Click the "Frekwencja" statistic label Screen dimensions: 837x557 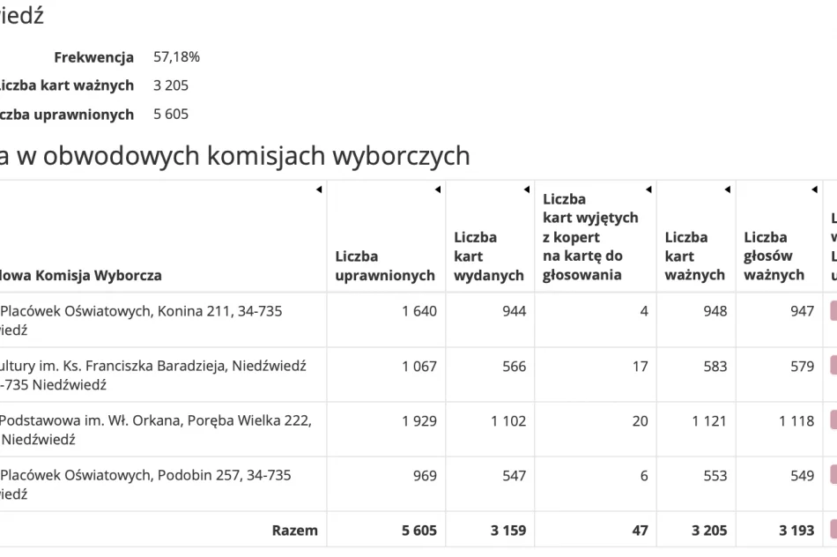(95, 56)
